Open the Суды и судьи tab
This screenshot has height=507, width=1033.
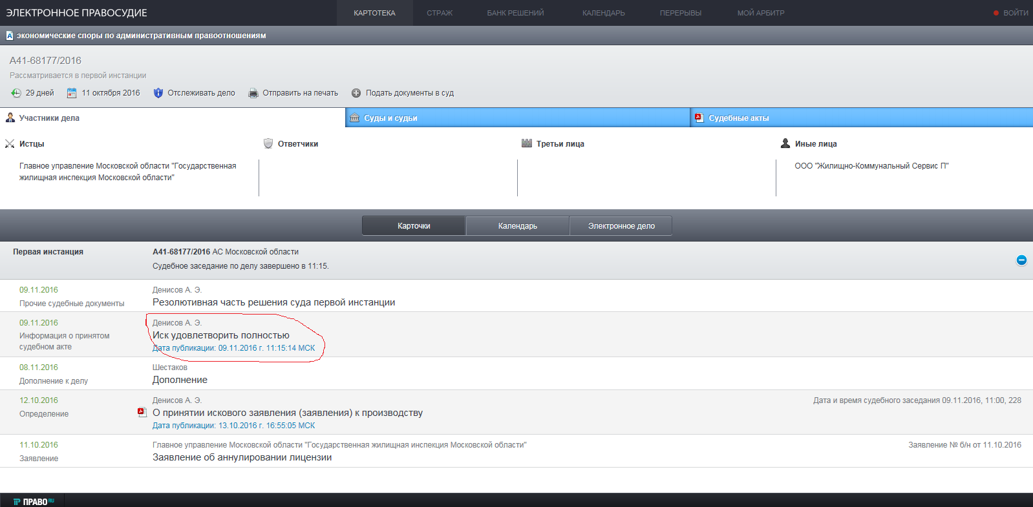(518, 118)
